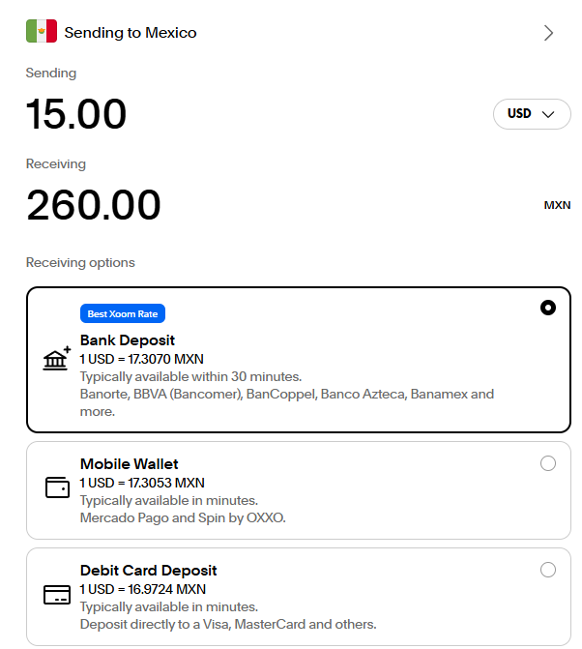Click the Mexico flag icon
Image resolution: width=582 pixels, height=649 pixels.
pyautogui.click(x=42, y=32)
